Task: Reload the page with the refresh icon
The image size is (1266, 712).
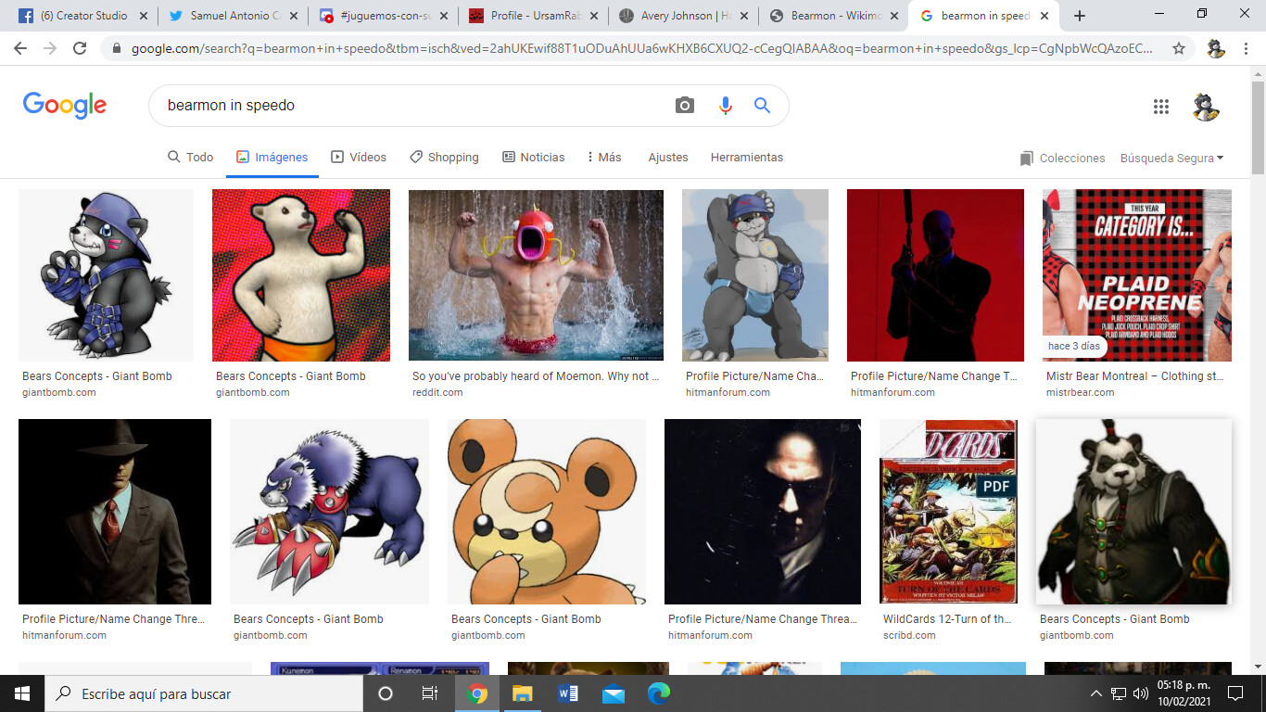Action: (80, 48)
